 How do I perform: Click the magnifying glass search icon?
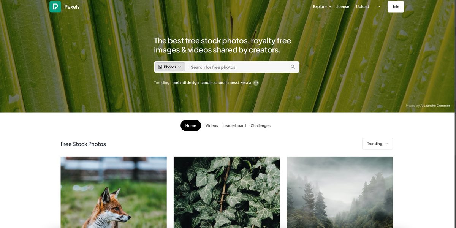[x=293, y=67]
